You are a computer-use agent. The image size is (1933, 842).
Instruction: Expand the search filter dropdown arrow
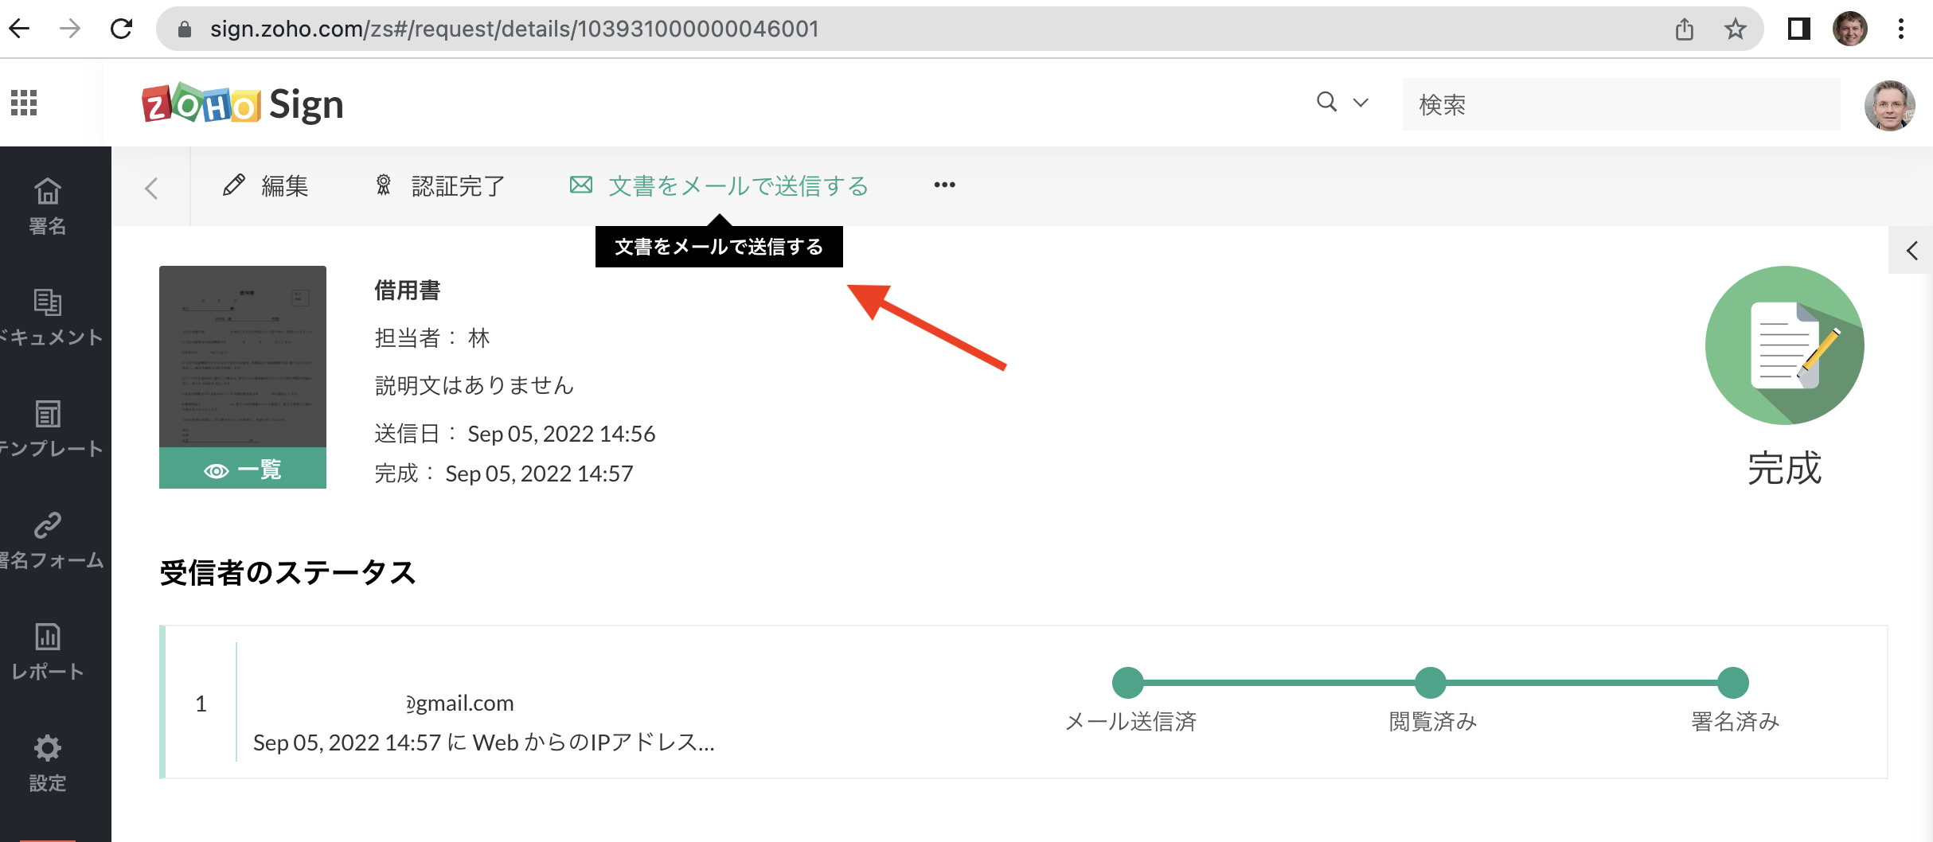tap(1361, 103)
